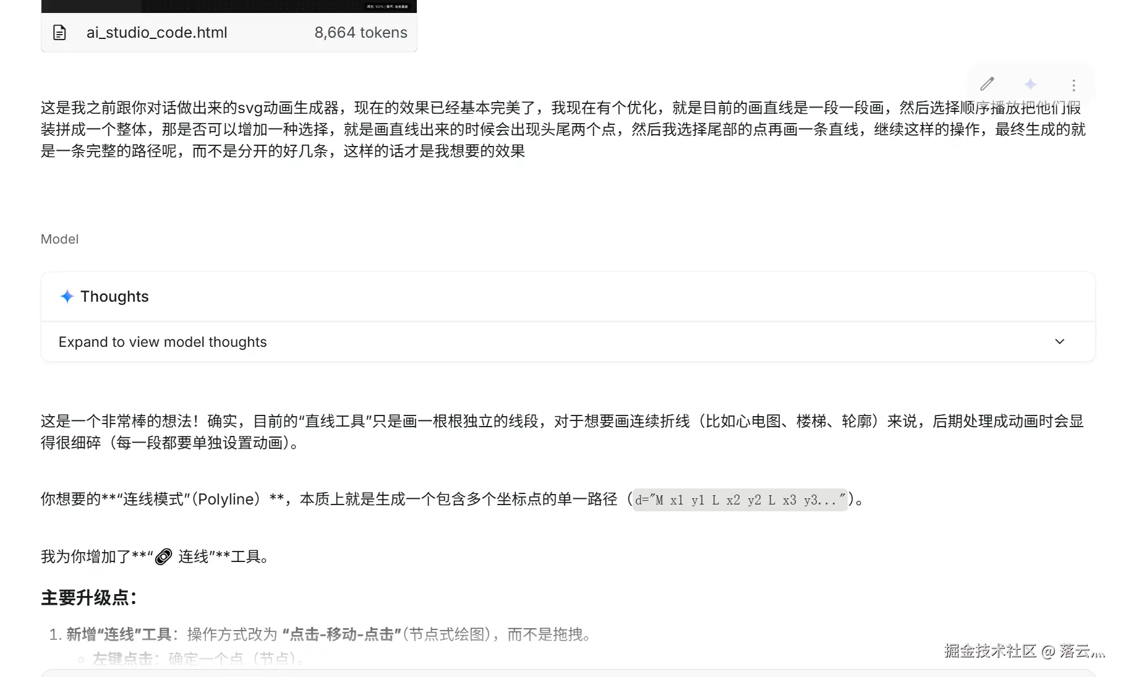1123x677 pixels.
Task: Open the three-dot more options menu
Action: 1074,85
